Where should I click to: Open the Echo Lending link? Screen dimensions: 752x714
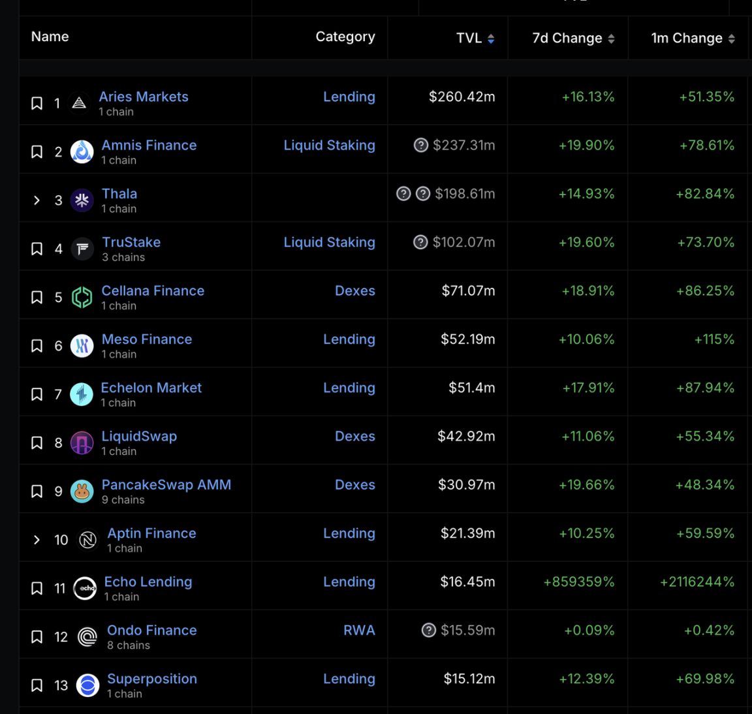tap(148, 581)
